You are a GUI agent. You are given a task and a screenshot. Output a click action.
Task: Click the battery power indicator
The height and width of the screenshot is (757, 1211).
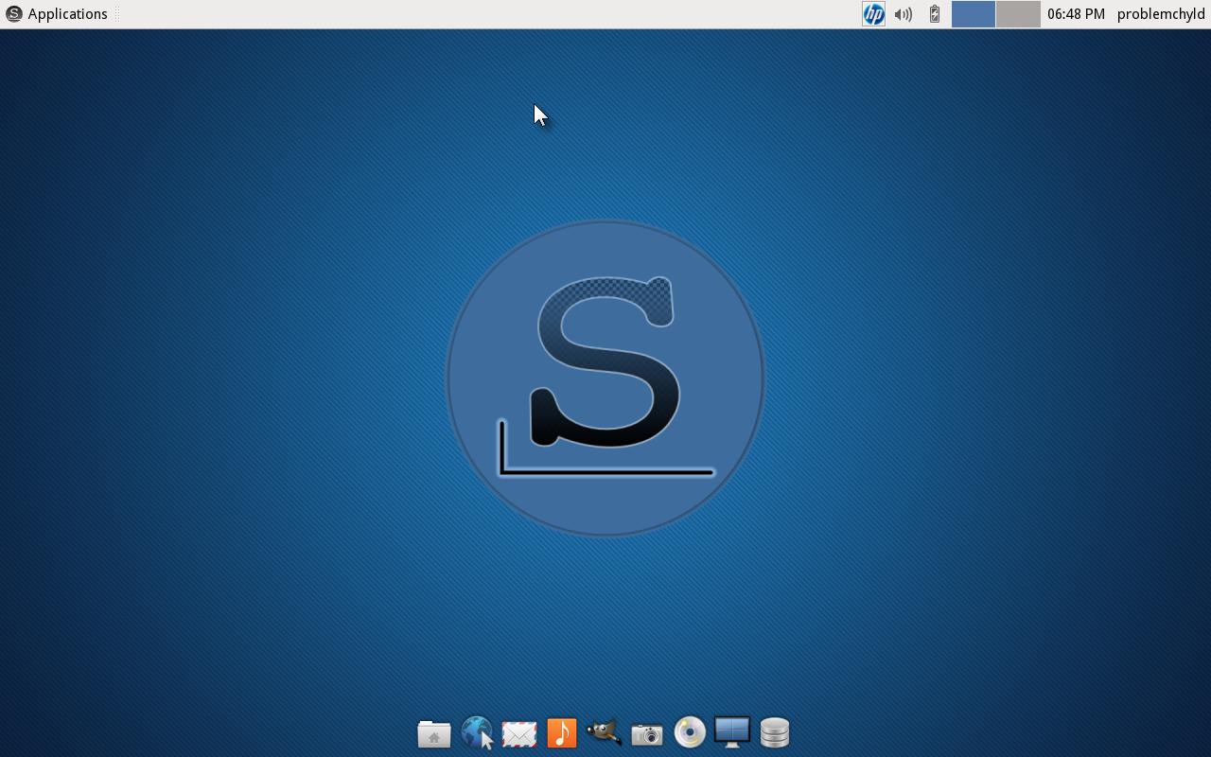pyautogui.click(x=934, y=14)
